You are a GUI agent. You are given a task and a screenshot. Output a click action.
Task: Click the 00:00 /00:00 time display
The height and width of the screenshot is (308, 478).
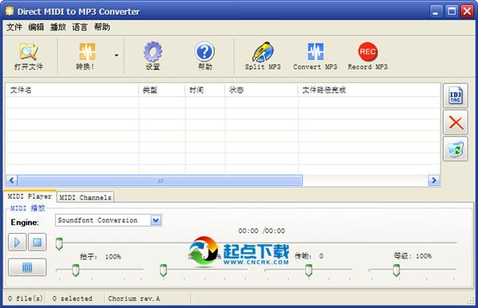pyautogui.click(x=261, y=231)
